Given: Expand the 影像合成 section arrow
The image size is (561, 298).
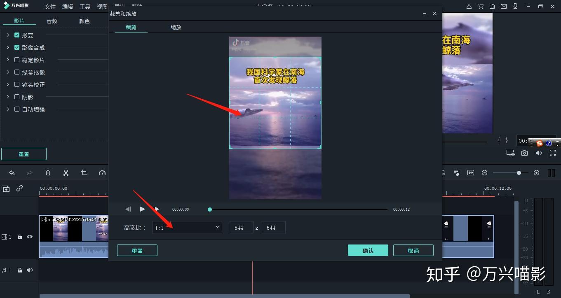Looking at the screenshot, I should (8, 47).
